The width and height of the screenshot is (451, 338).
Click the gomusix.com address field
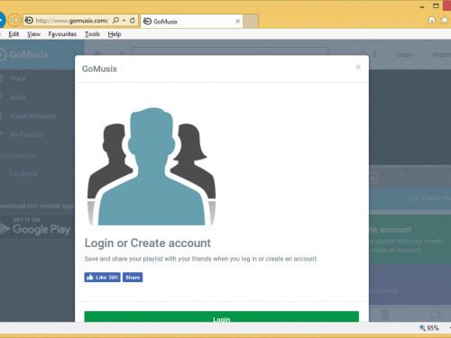tap(71, 21)
